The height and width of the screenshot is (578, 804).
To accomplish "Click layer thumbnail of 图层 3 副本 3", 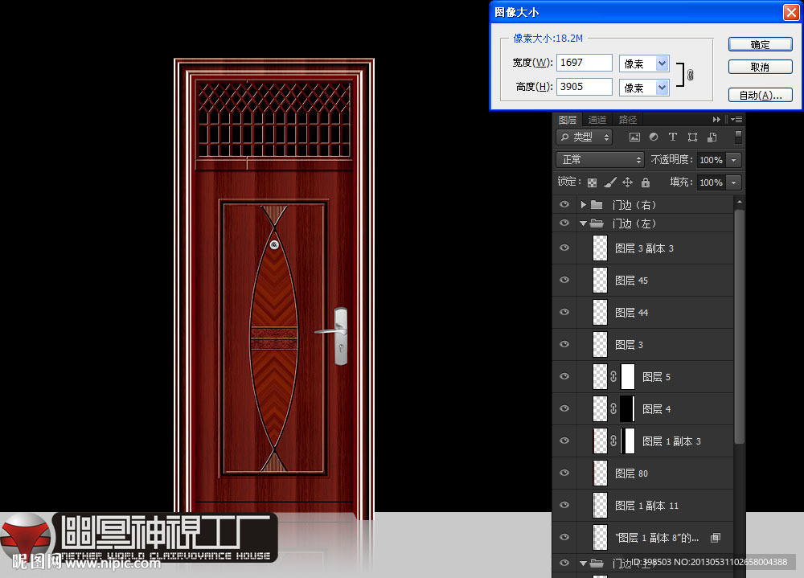I will tap(600, 248).
